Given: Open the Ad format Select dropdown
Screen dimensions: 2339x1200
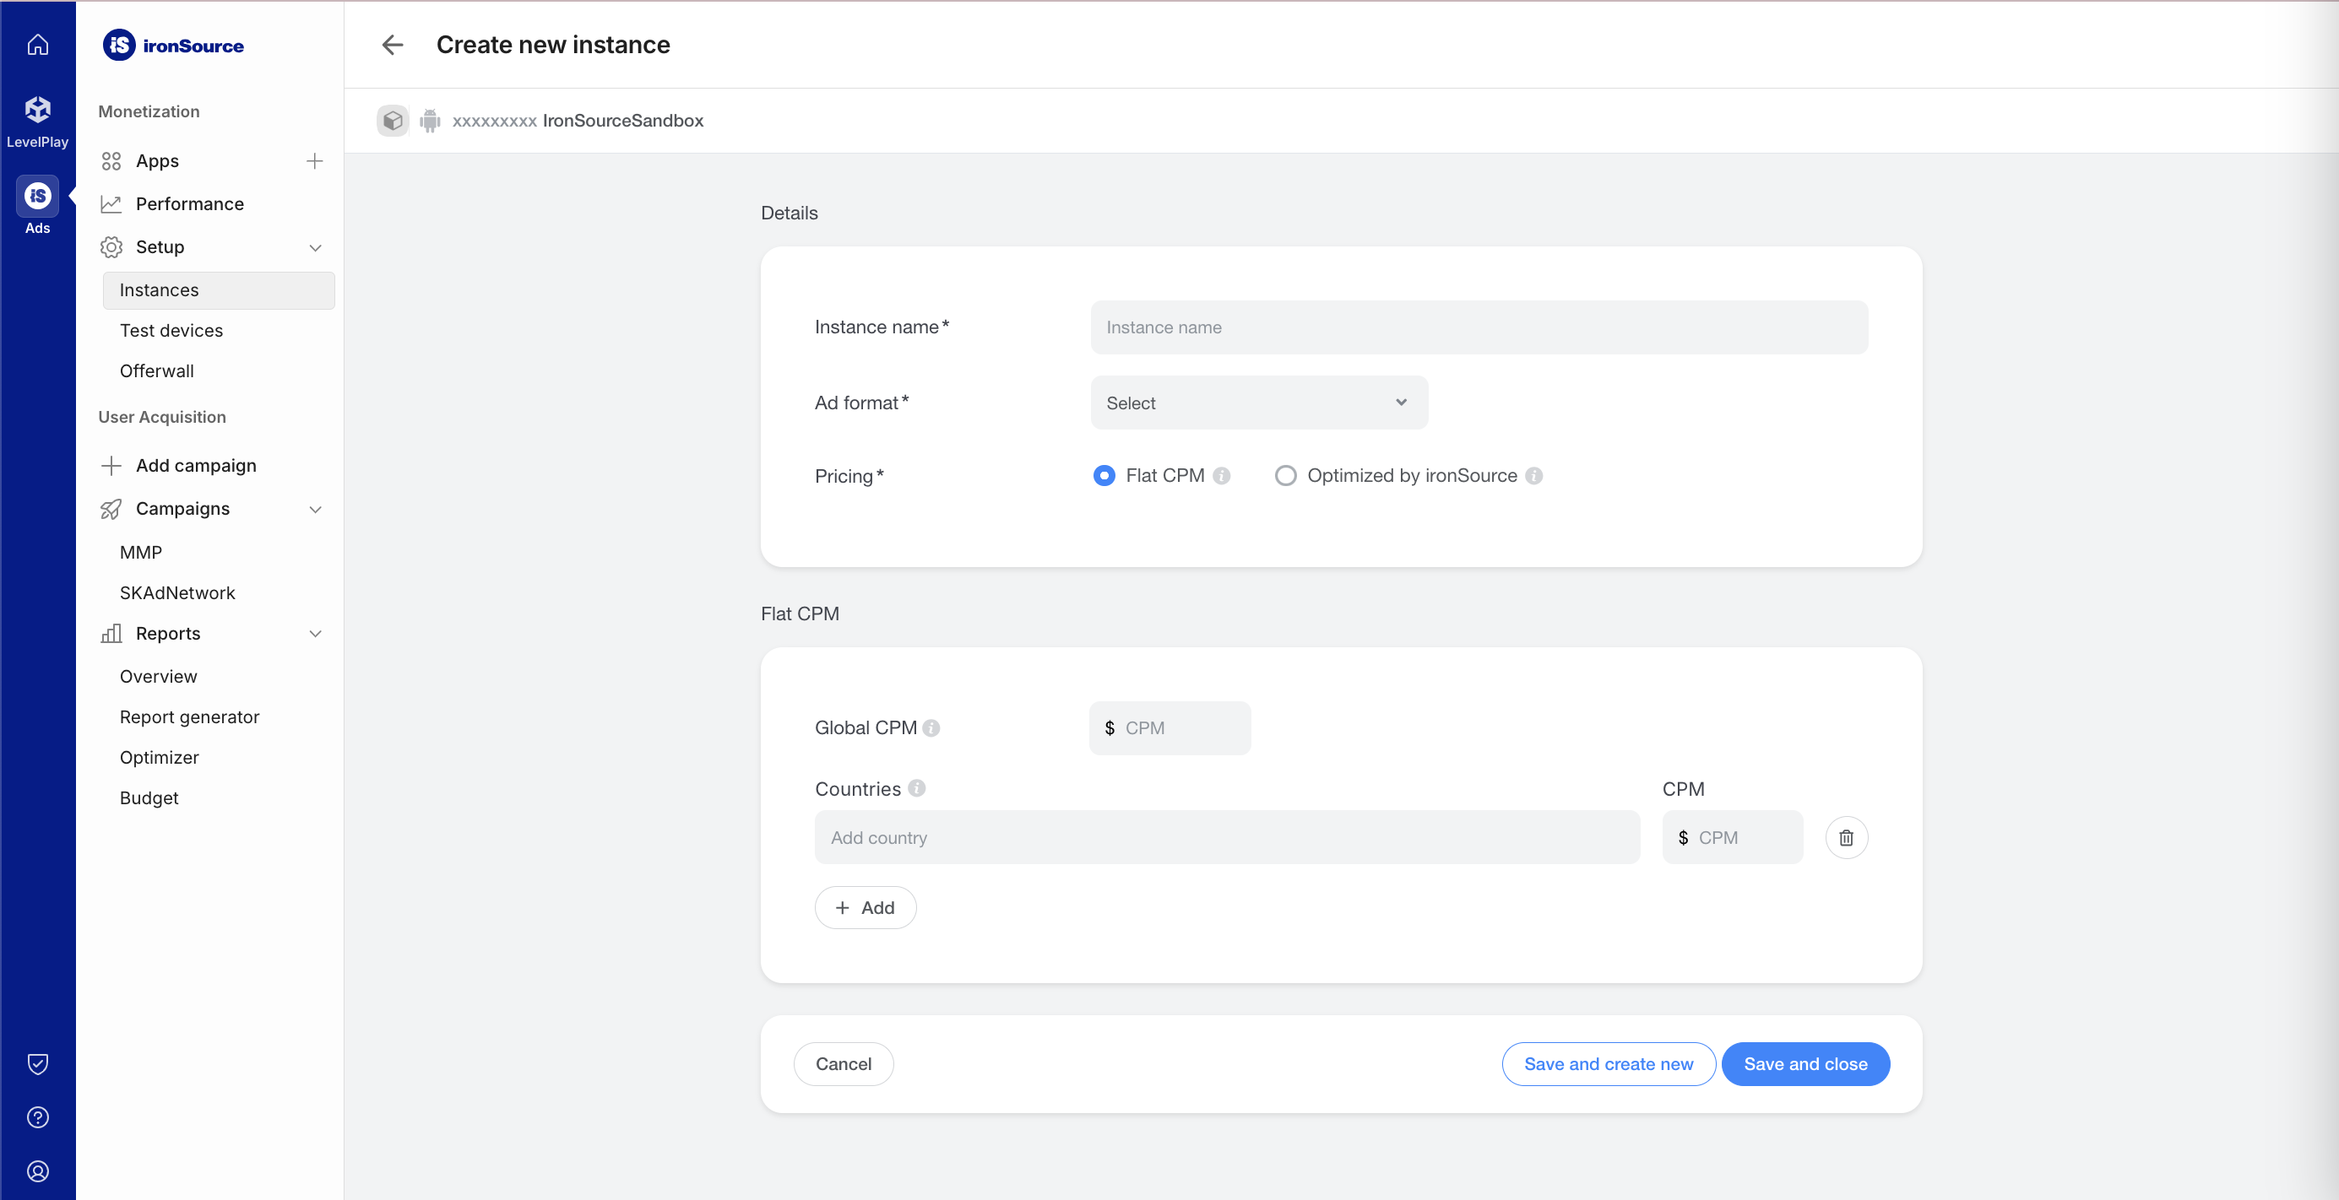Looking at the screenshot, I should point(1258,403).
